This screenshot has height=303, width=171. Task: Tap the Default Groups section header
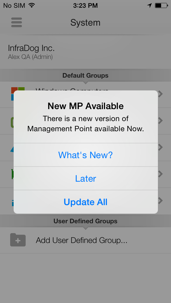click(85, 75)
